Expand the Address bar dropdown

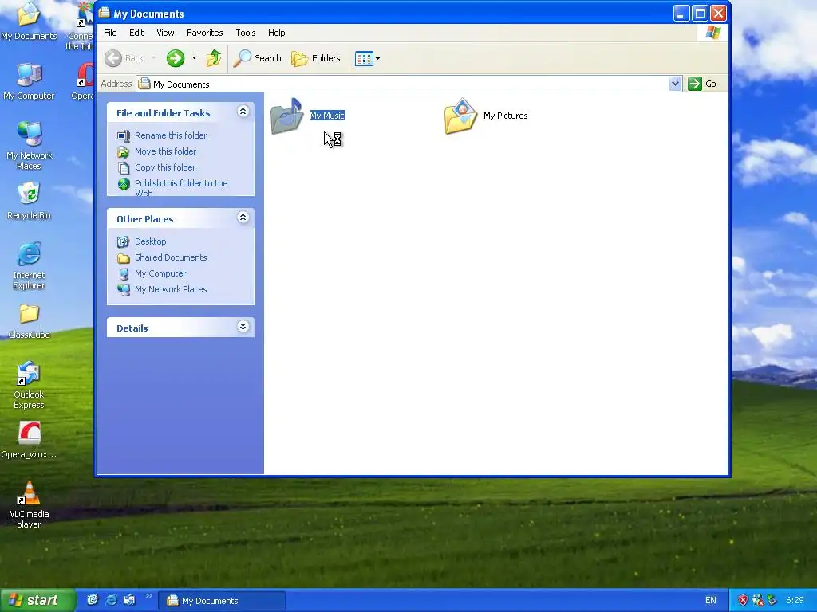click(675, 84)
